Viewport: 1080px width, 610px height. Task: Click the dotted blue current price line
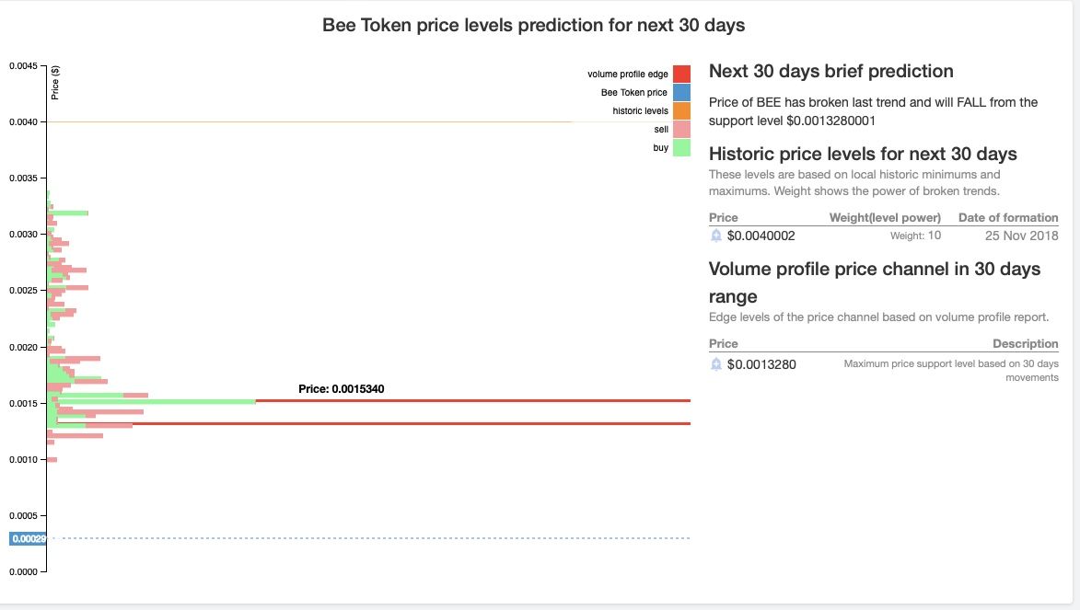(368, 538)
